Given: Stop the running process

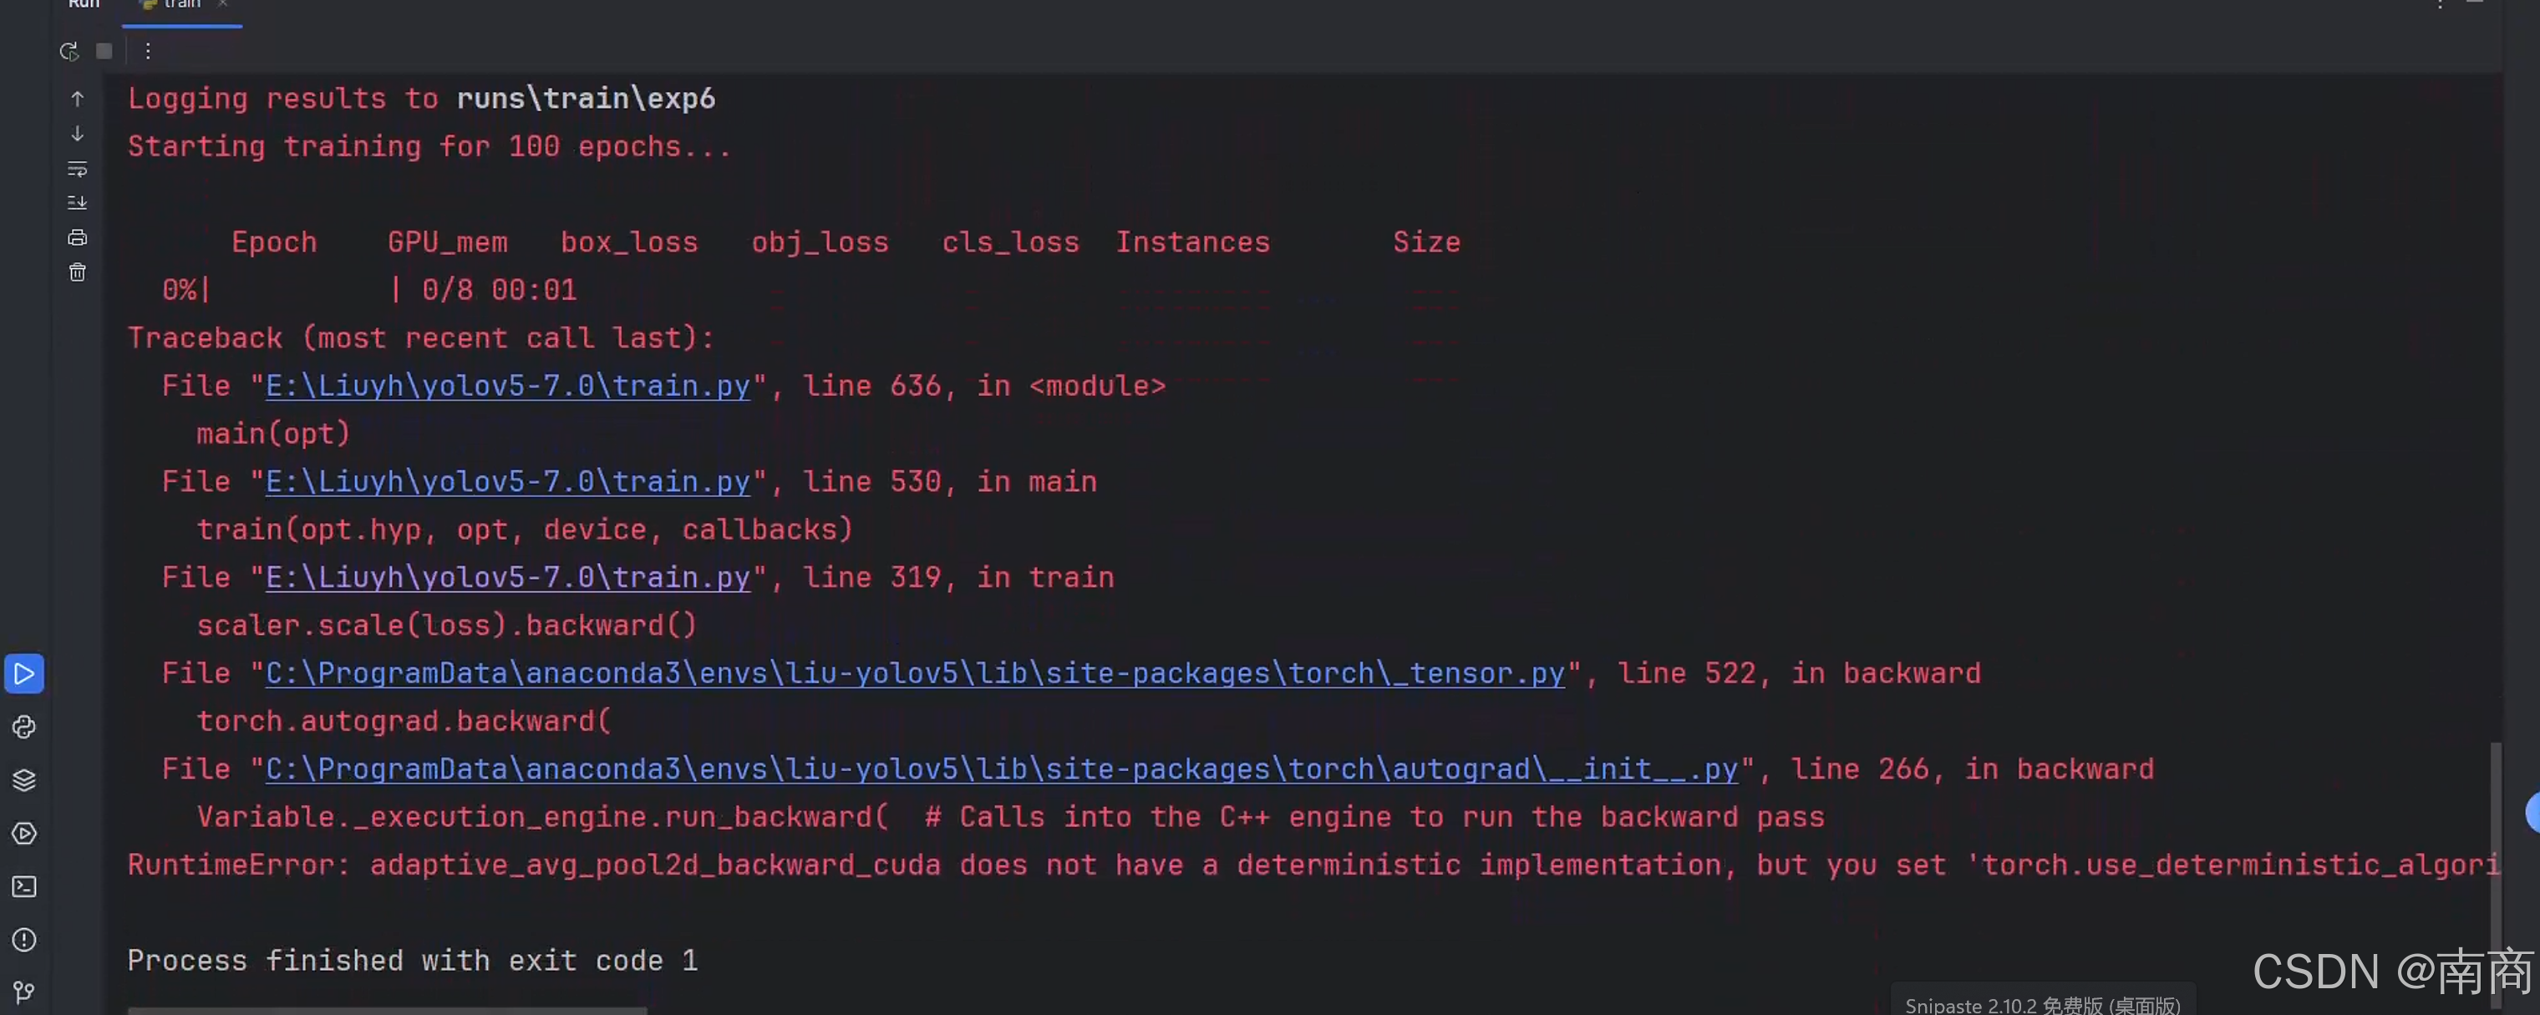Looking at the screenshot, I should pos(104,51).
